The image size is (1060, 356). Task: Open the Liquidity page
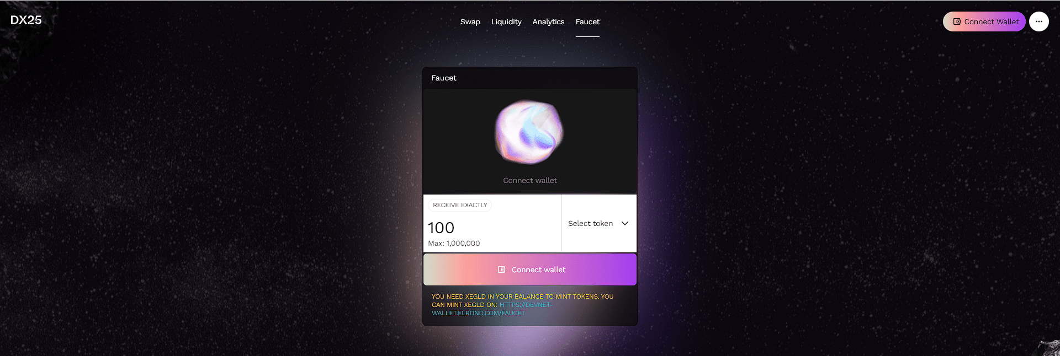506,21
